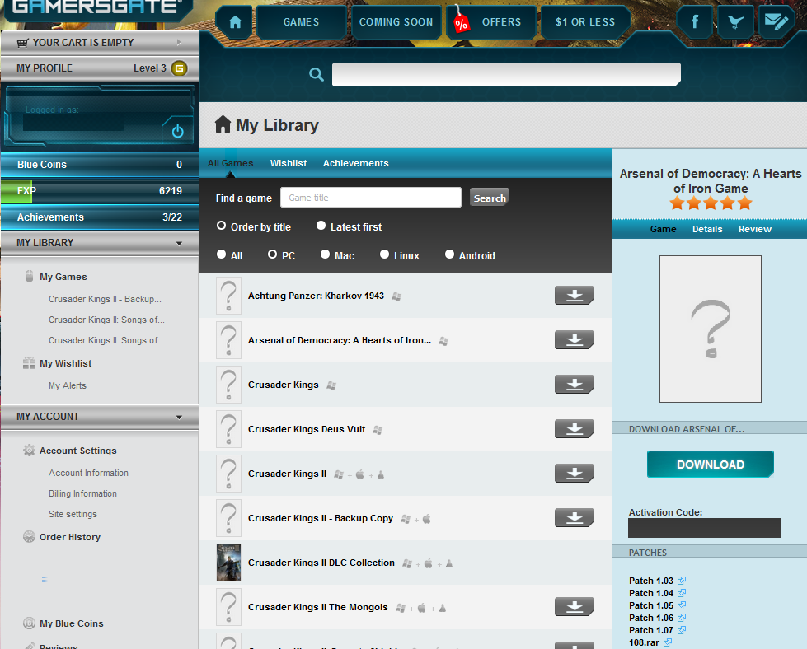Open the Patch 1.03 link
Image resolution: width=807 pixels, height=649 pixels.
pyautogui.click(x=651, y=581)
